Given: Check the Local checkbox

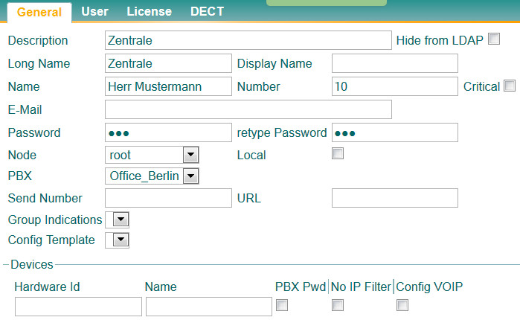Looking at the screenshot, I should (338, 154).
